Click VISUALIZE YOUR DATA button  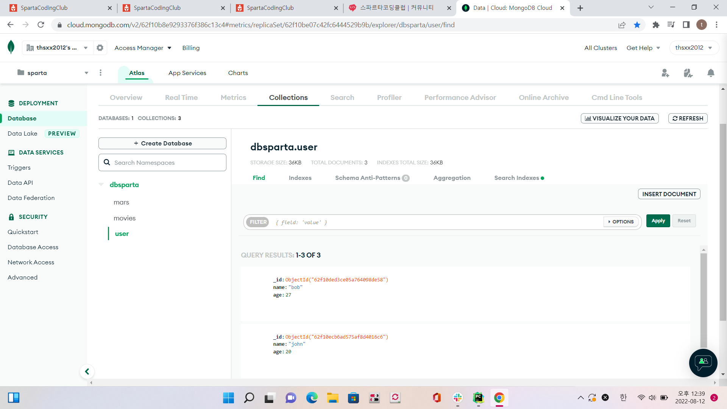point(619,118)
